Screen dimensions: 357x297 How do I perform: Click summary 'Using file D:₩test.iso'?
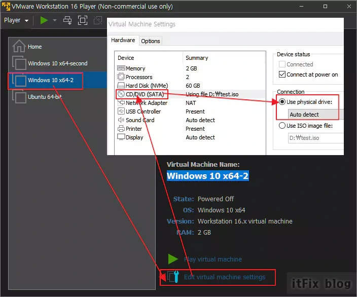pyautogui.click(x=212, y=94)
